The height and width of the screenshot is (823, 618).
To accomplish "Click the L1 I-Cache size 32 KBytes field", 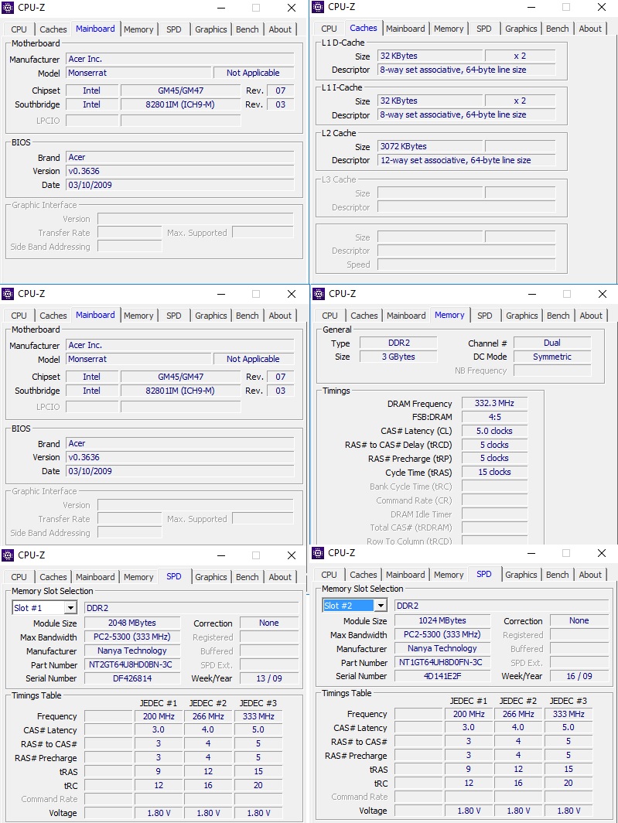I will coord(430,101).
